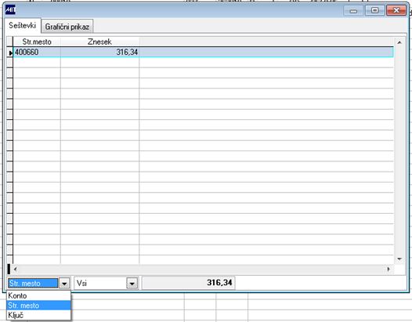This screenshot has height=322, width=412.
Task: Minimize the window using title bar button
Action: pyautogui.click(x=353, y=10)
